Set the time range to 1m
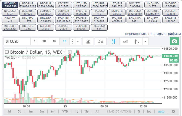This screenshot has width=182, height=116. click(x=31, y=111)
